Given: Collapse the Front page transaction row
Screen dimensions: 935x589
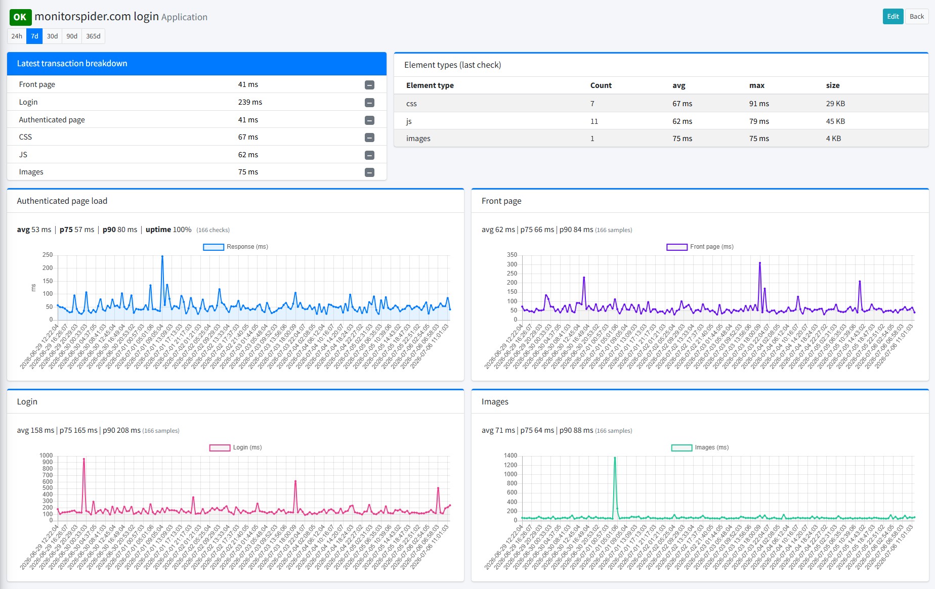Looking at the screenshot, I should [x=369, y=85].
